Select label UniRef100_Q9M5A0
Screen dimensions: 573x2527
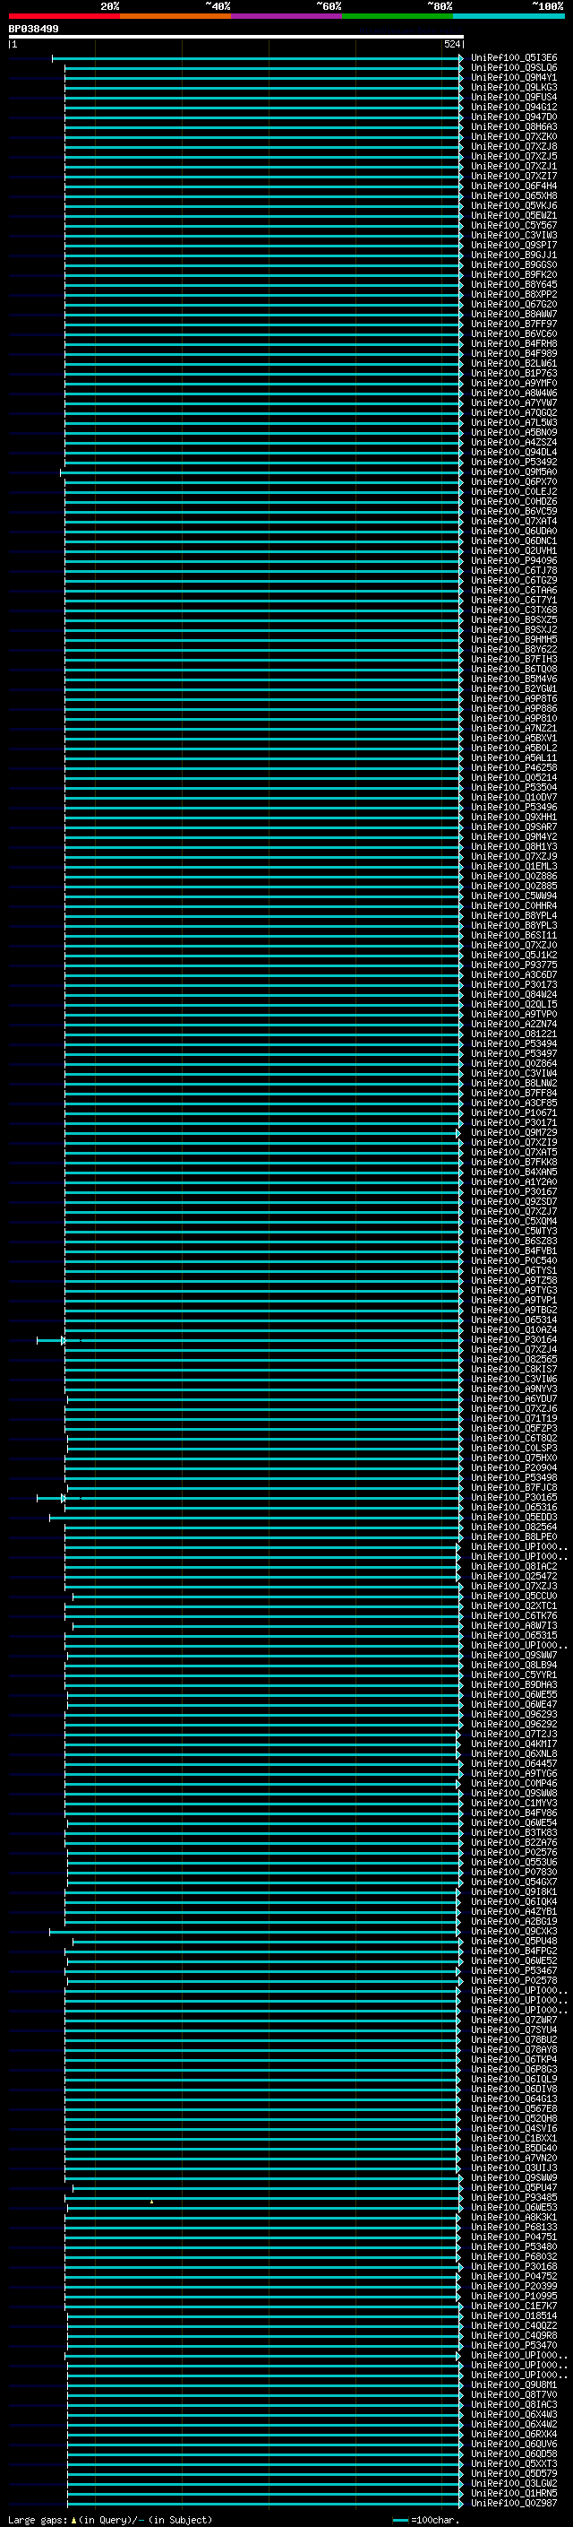(514, 472)
